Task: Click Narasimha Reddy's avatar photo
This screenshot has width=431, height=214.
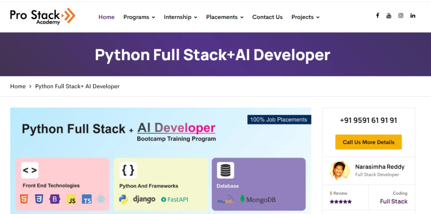Action: coord(340,170)
